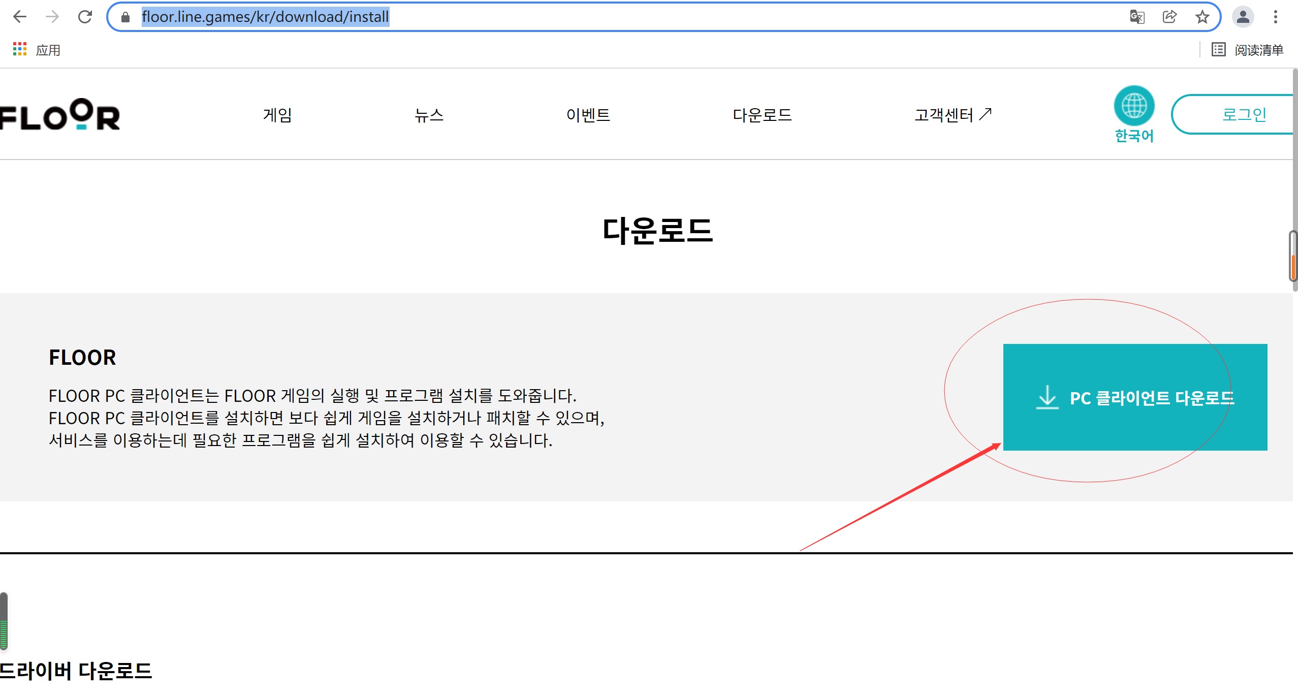The image size is (1298, 696).
Task: Open the 고객센터 external link
Action: pyautogui.click(x=953, y=115)
